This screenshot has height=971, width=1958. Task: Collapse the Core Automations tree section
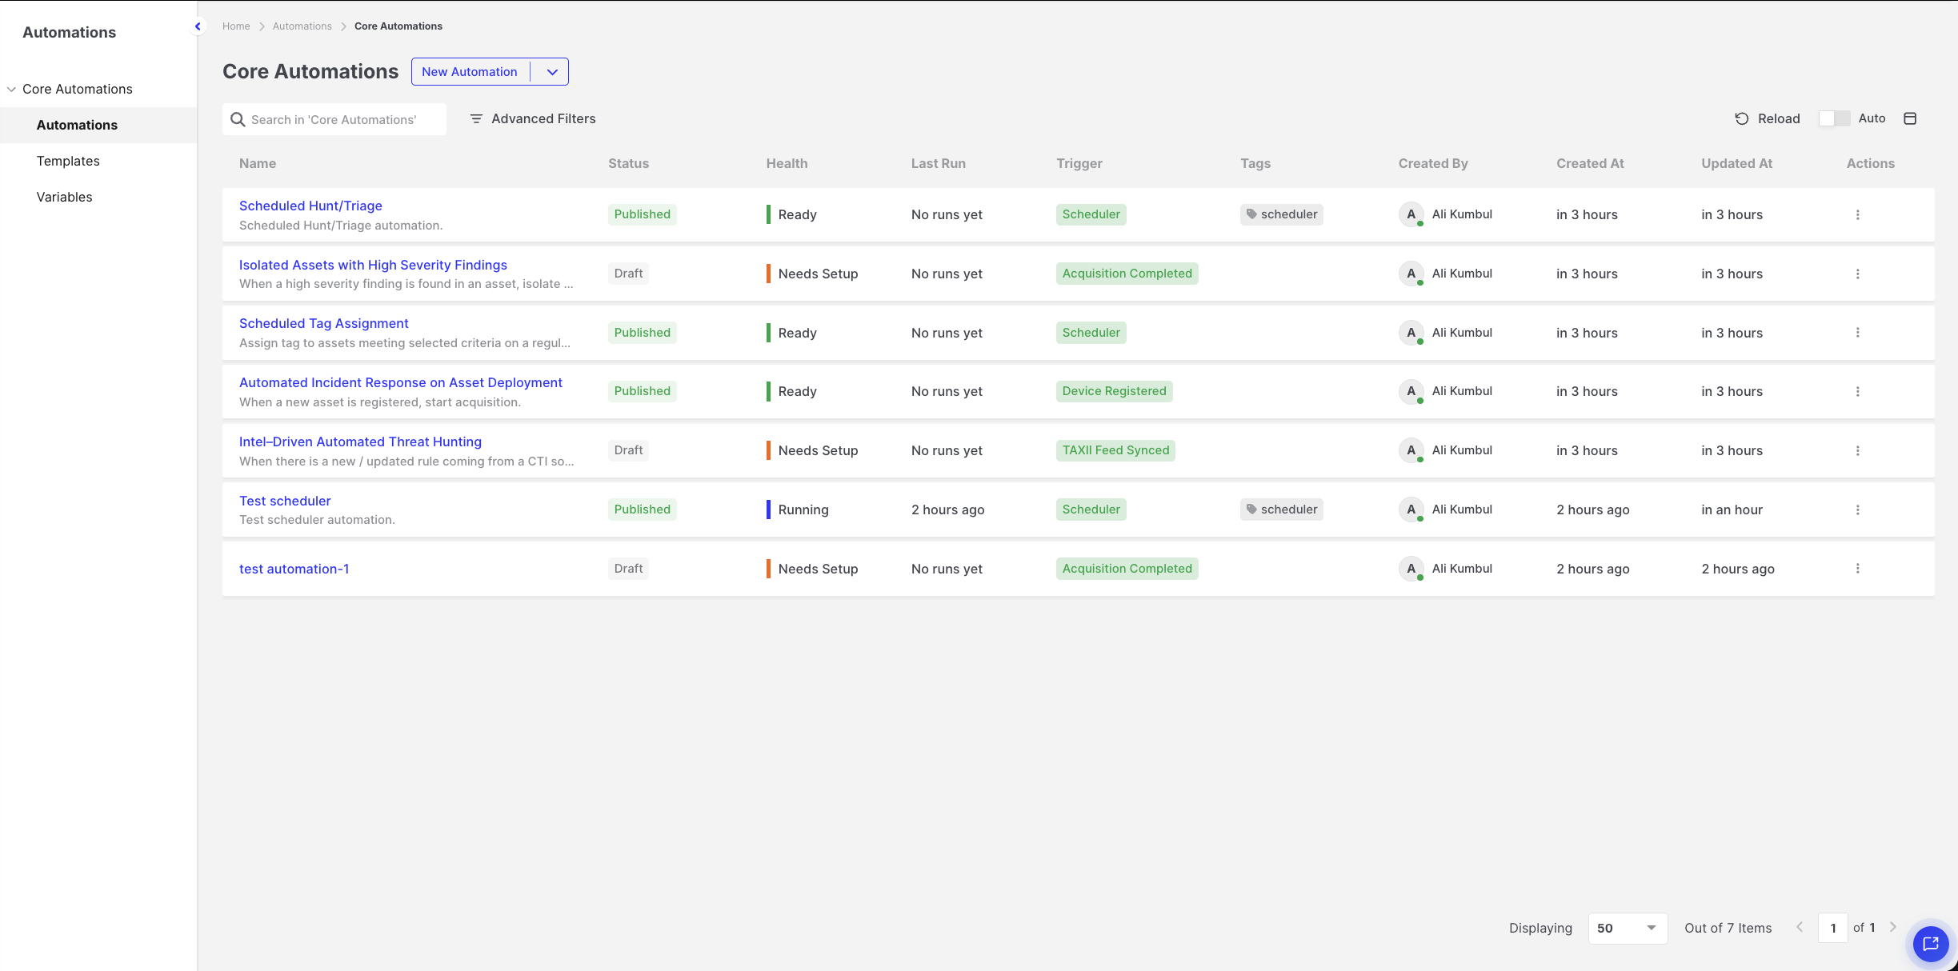coord(11,89)
